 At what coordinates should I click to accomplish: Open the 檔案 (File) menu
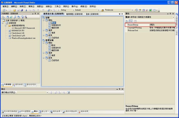point(5,7)
